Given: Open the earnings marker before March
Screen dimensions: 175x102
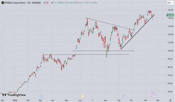Looking at the screenshot, I should point(36,96).
